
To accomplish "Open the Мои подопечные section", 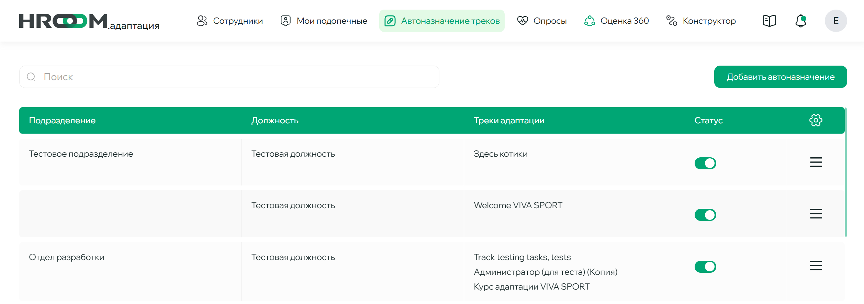I will pyautogui.click(x=324, y=21).
